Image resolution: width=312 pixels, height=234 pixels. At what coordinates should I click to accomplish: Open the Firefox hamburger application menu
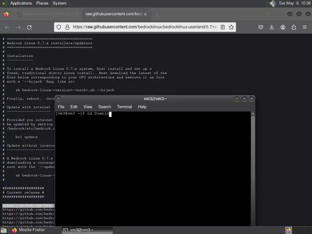coord(305,27)
